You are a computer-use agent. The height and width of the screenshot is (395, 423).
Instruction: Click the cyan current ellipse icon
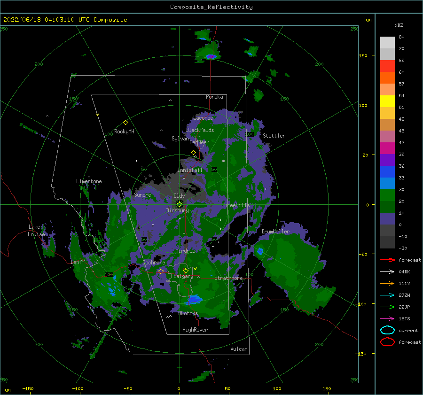pyautogui.click(x=387, y=330)
